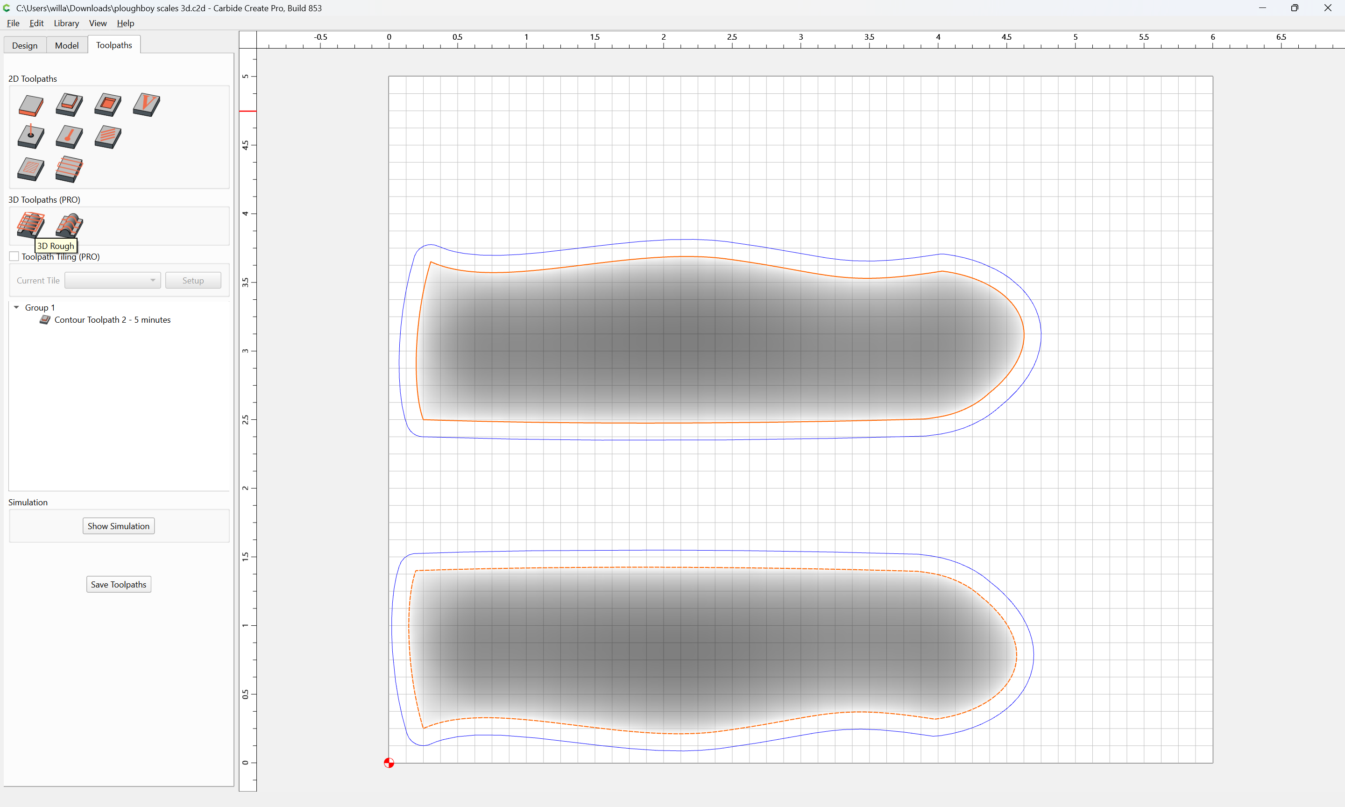Open the Library menu
This screenshot has height=807, width=1345.
66,23
